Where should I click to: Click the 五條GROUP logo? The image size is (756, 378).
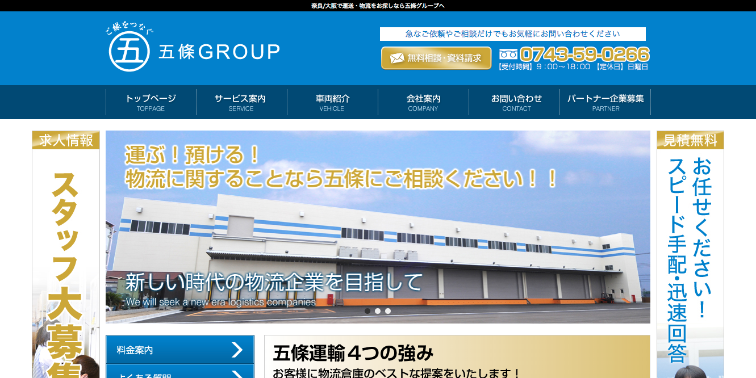pyautogui.click(x=193, y=48)
